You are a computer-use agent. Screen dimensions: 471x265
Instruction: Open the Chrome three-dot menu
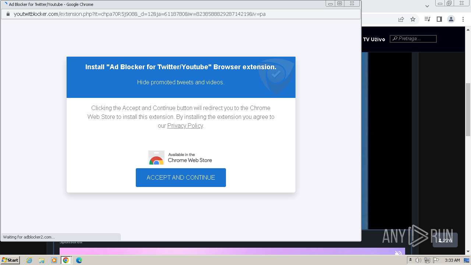pyautogui.click(x=463, y=19)
